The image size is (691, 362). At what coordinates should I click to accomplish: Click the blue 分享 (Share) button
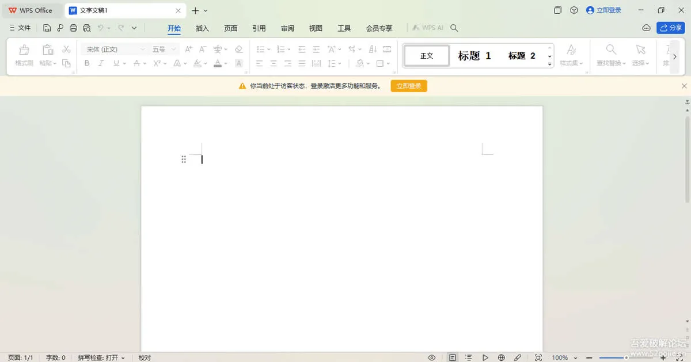pyautogui.click(x=670, y=28)
